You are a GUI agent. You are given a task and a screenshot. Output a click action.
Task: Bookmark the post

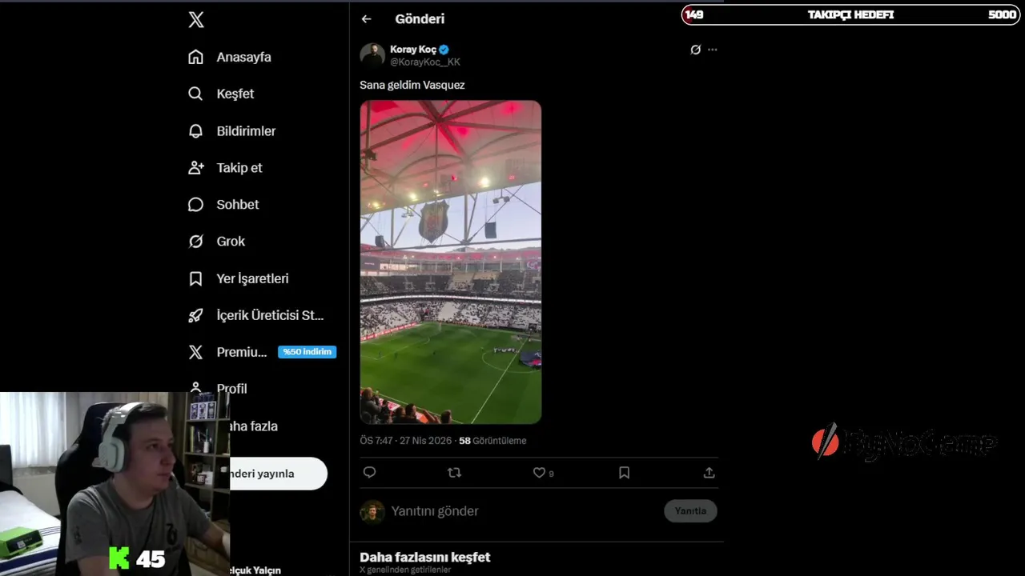pyautogui.click(x=624, y=473)
